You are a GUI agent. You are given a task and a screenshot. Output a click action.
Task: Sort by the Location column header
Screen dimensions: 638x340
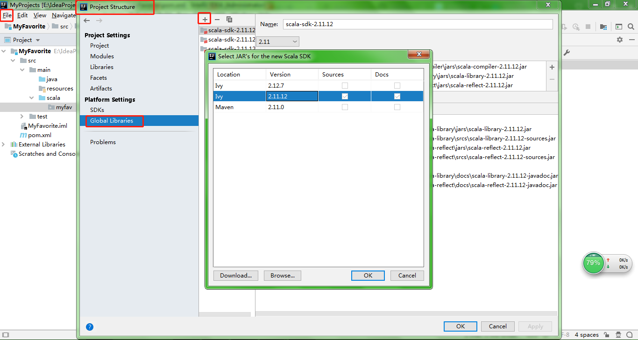click(240, 75)
